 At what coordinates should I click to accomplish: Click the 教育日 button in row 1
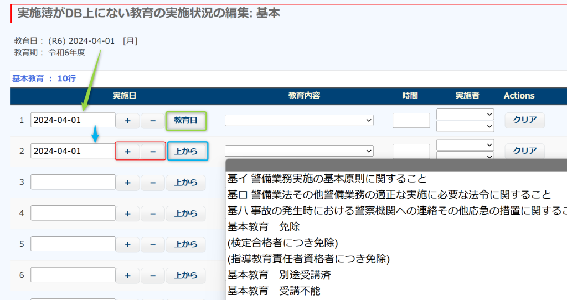point(186,120)
